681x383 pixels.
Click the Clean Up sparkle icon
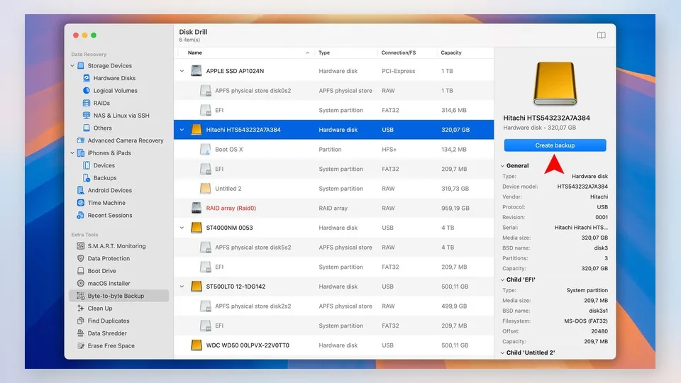coord(80,309)
